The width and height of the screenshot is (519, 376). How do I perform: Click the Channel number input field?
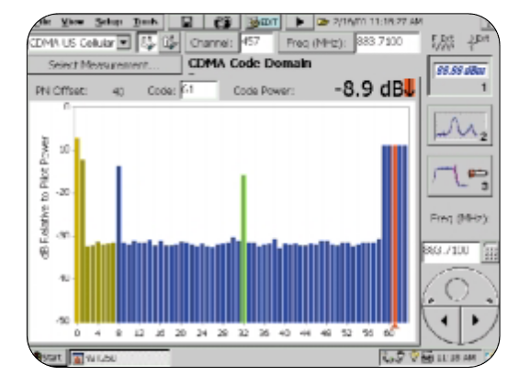[x=256, y=42]
